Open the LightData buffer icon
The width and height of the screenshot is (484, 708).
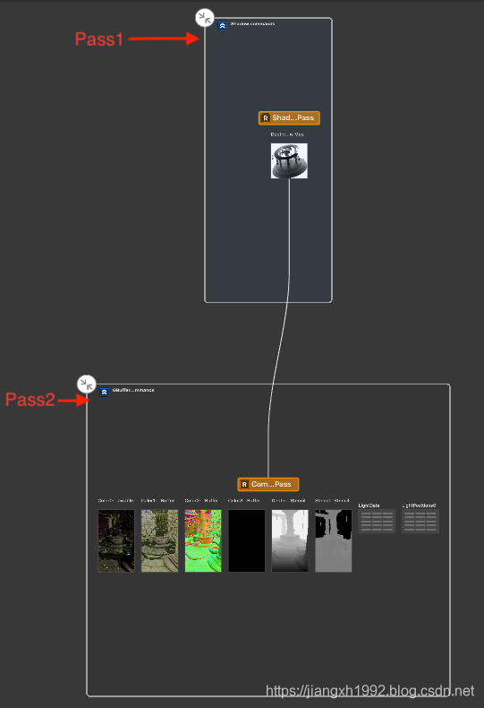[x=377, y=521]
